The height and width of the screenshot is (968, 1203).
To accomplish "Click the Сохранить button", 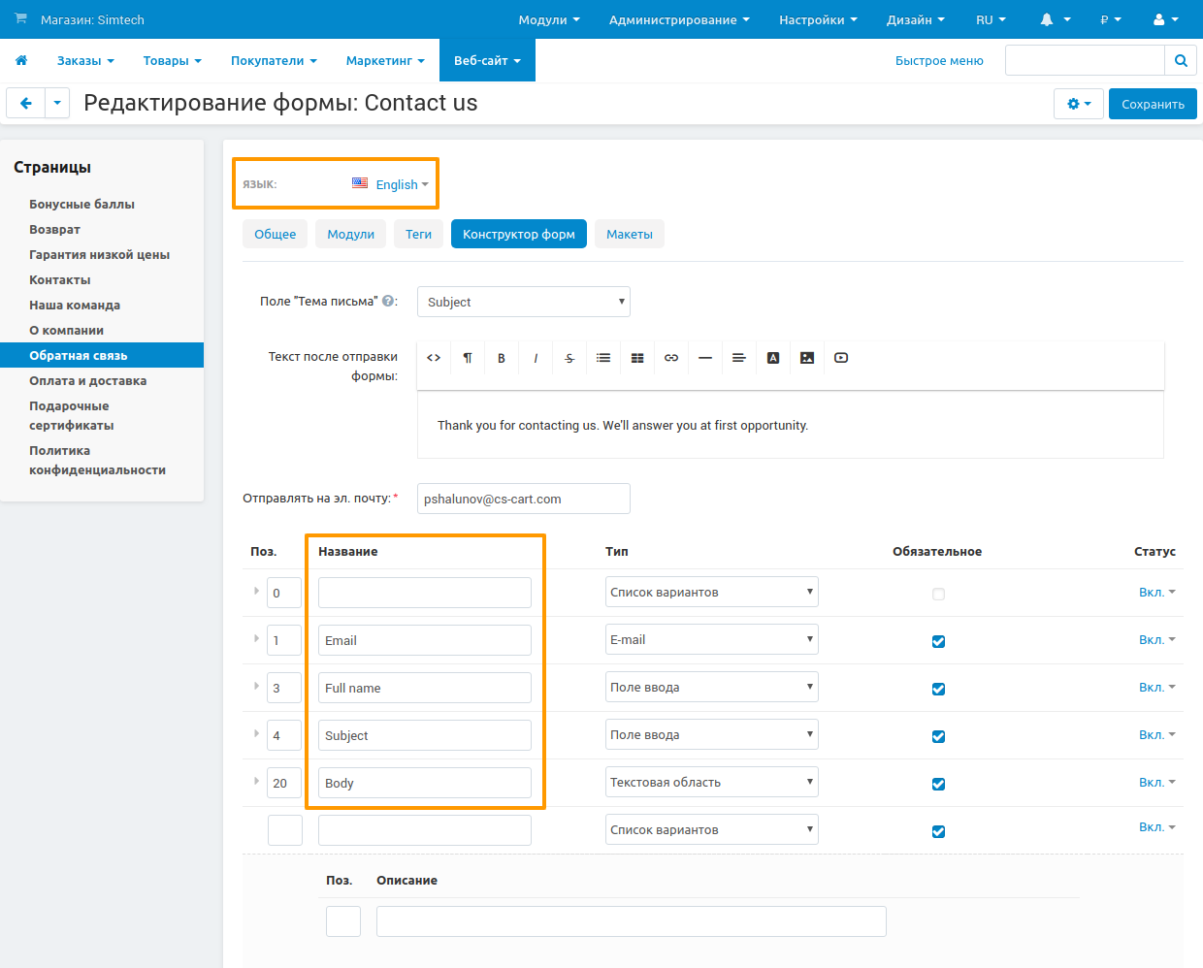I will (x=1153, y=104).
